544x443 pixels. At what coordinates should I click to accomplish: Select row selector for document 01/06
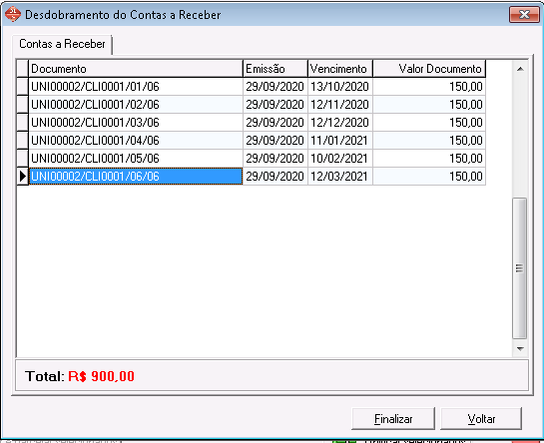[x=23, y=87]
